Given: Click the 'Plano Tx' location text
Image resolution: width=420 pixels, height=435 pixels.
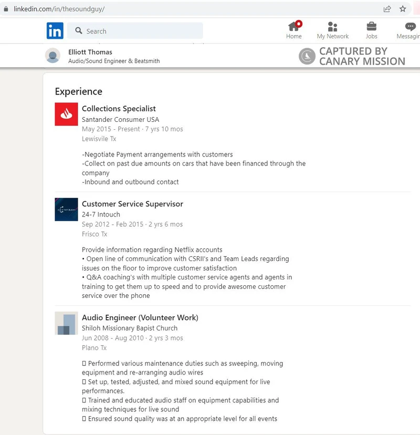Looking at the screenshot, I should point(94,348).
